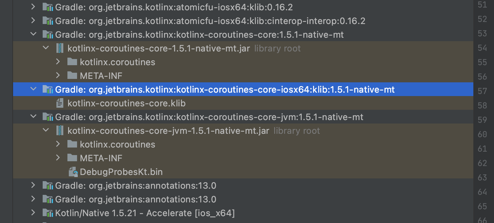Click the file icon of kotlinx-coroutines-core.klib
Image resolution: width=494 pixels, height=223 pixels.
pyautogui.click(x=60, y=103)
